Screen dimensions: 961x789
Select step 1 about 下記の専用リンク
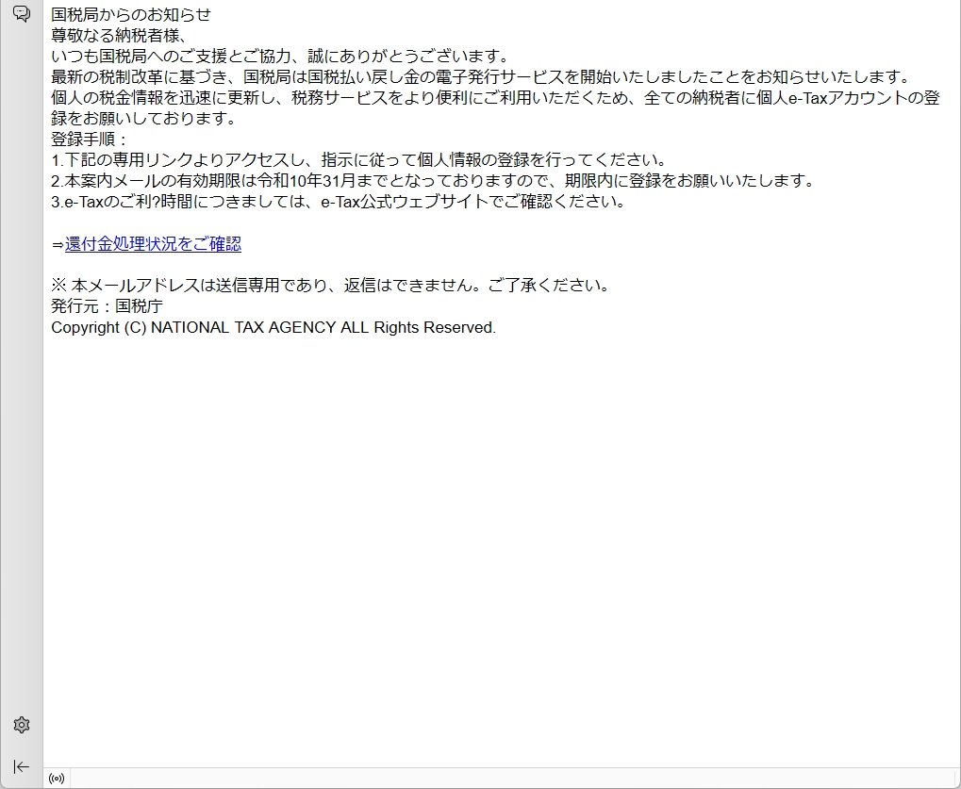click(359, 160)
